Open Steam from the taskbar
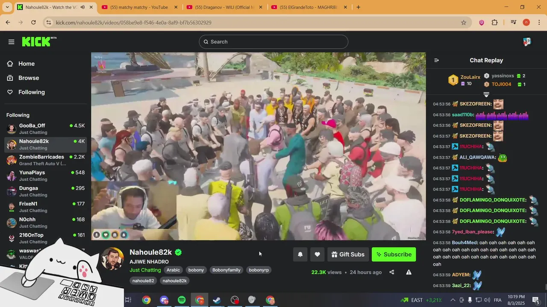The width and height of the screenshot is (547, 307). [217, 300]
